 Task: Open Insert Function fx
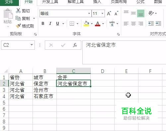coord(75,45)
